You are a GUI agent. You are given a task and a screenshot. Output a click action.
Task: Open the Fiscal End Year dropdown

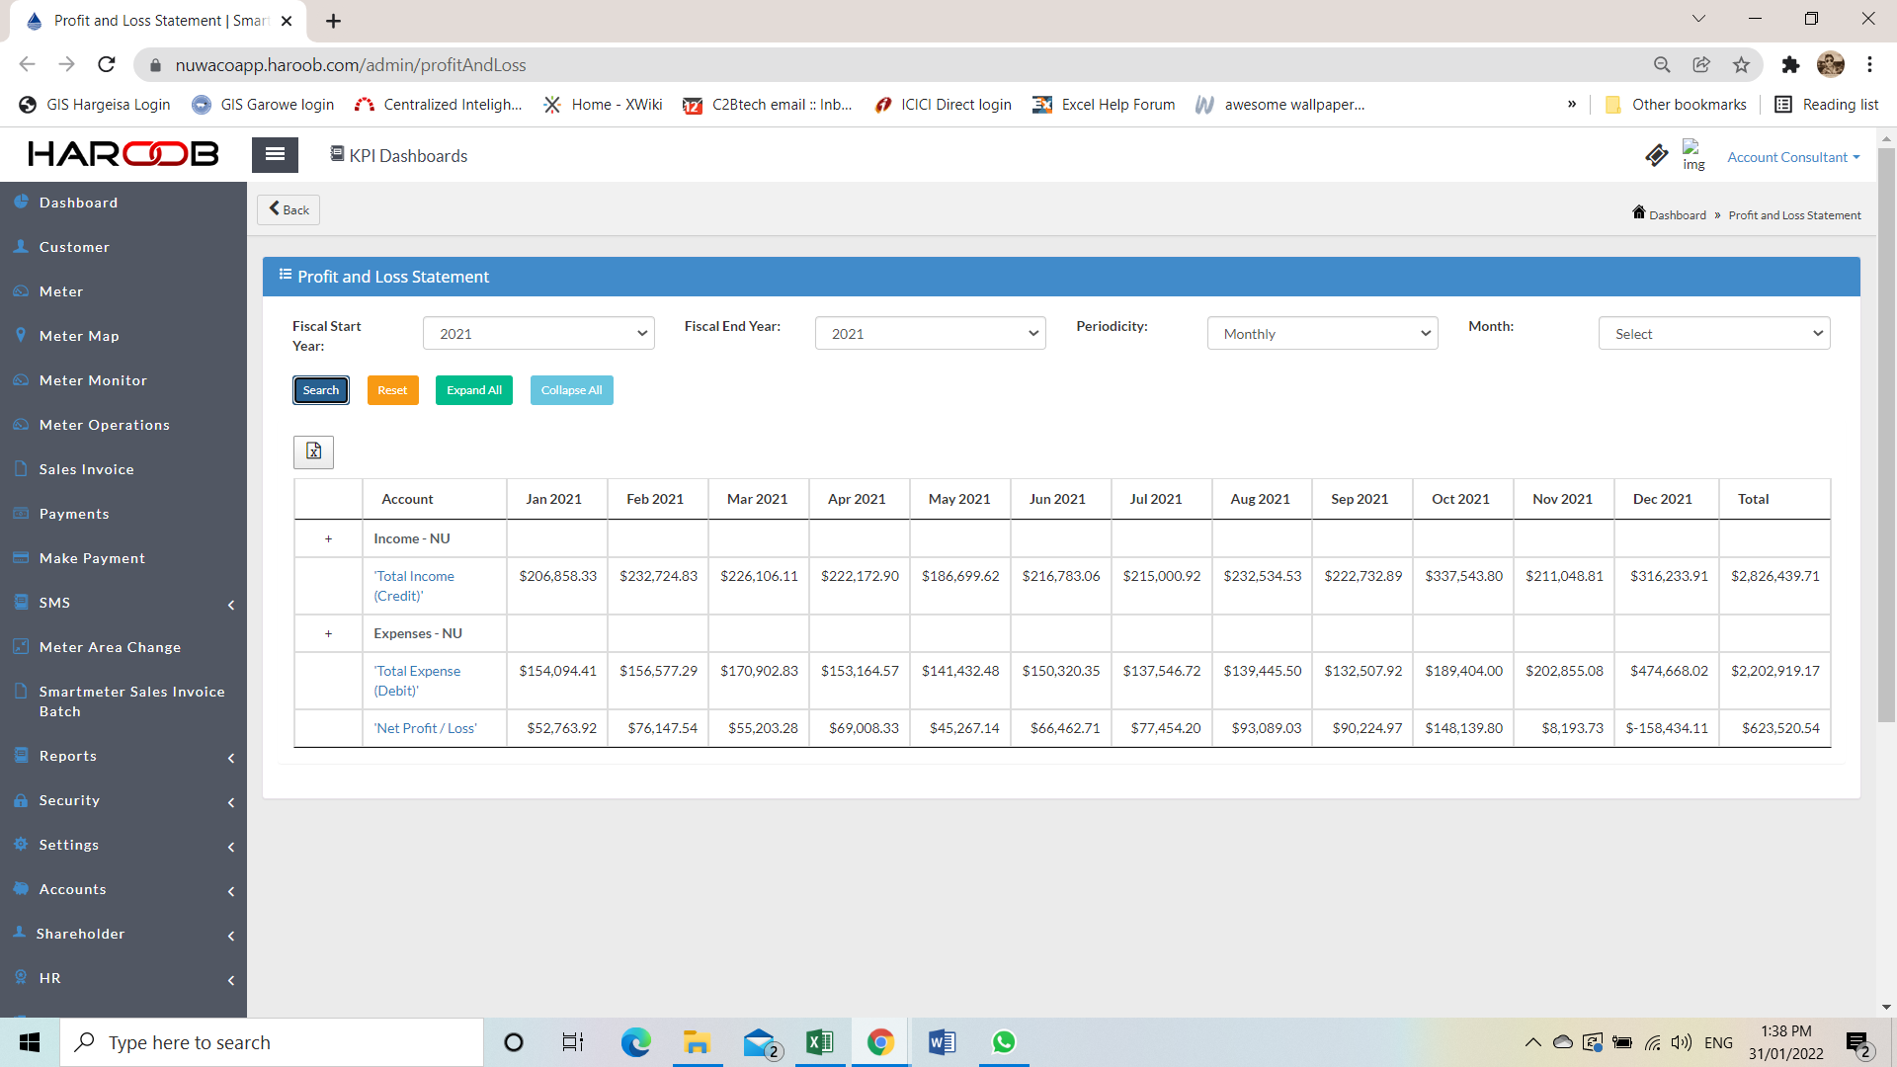coord(930,334)
